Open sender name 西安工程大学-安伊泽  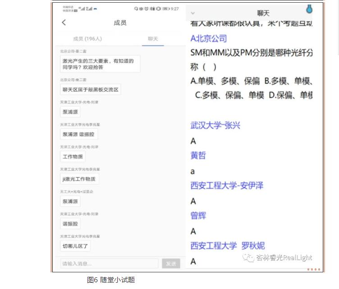[227, 185]
